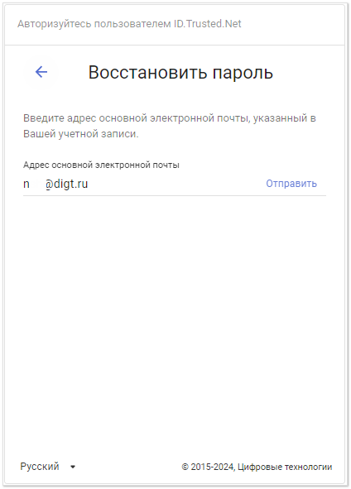
Task: Go back using the blue arrow icon
Action: click(41, 72)
